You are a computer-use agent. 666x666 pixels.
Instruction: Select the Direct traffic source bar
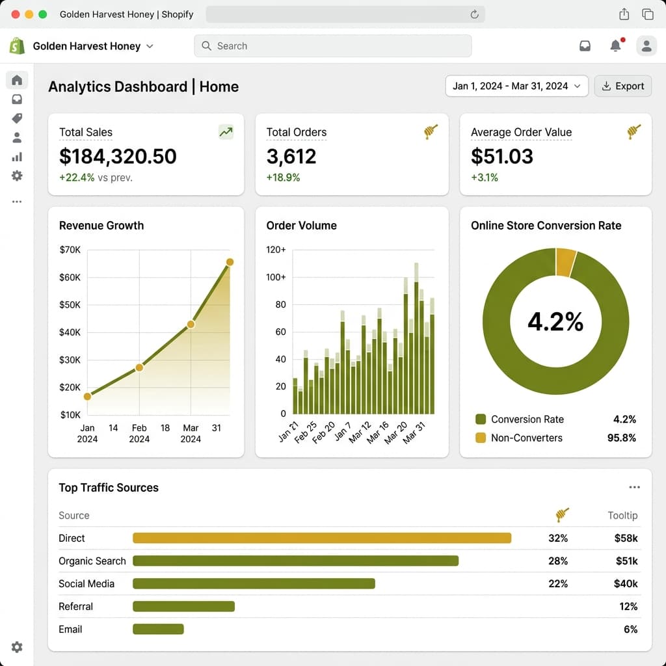click(321, 538)
